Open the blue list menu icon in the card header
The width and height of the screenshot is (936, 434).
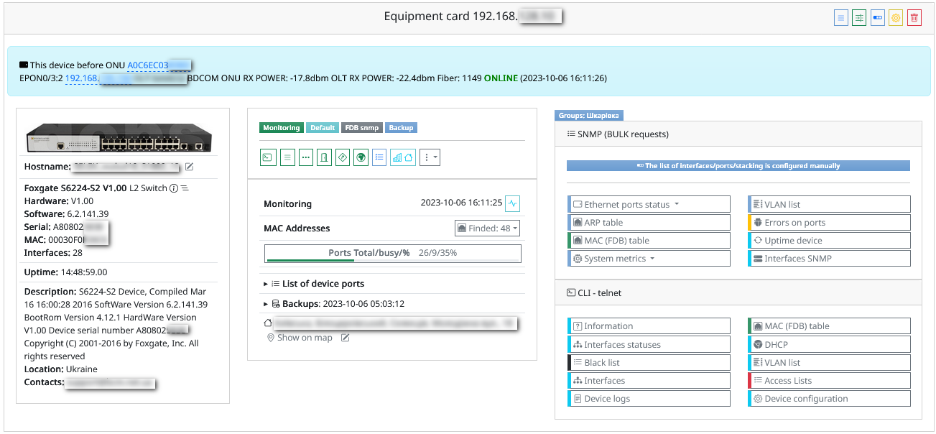point(841,19)
